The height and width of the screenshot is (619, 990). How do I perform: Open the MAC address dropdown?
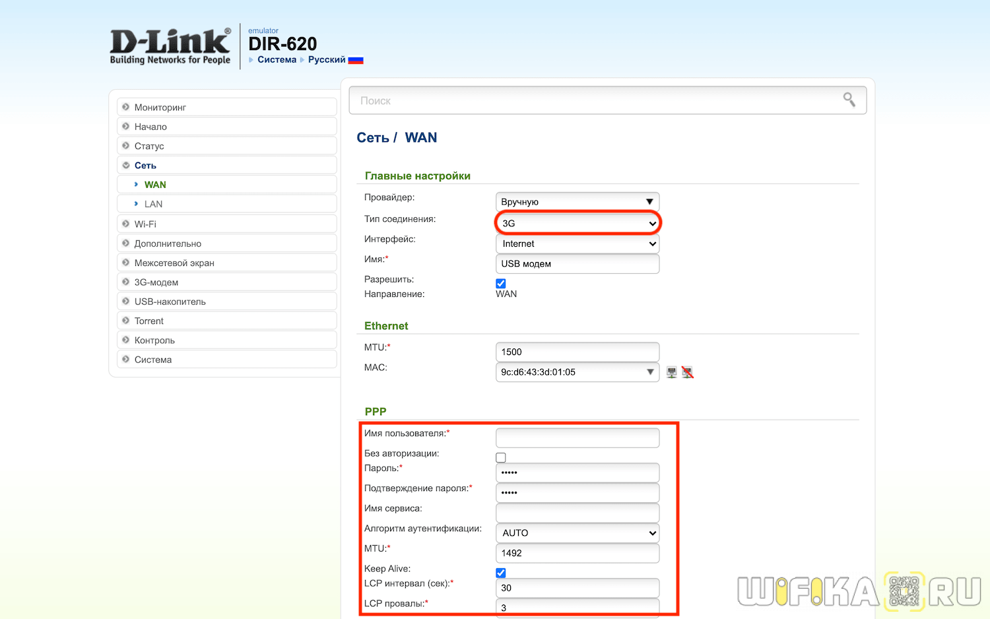(x=577, y=372)
